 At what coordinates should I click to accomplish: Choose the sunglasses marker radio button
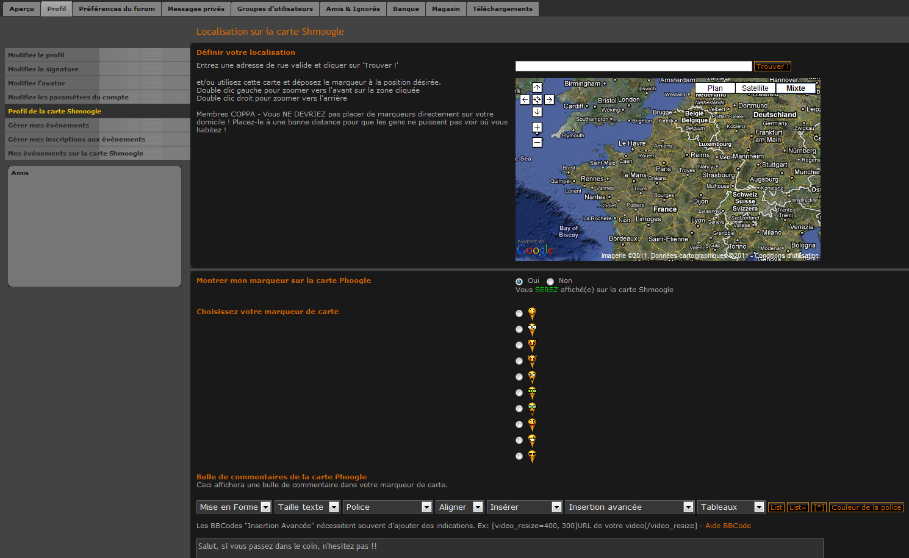point(519,456)
